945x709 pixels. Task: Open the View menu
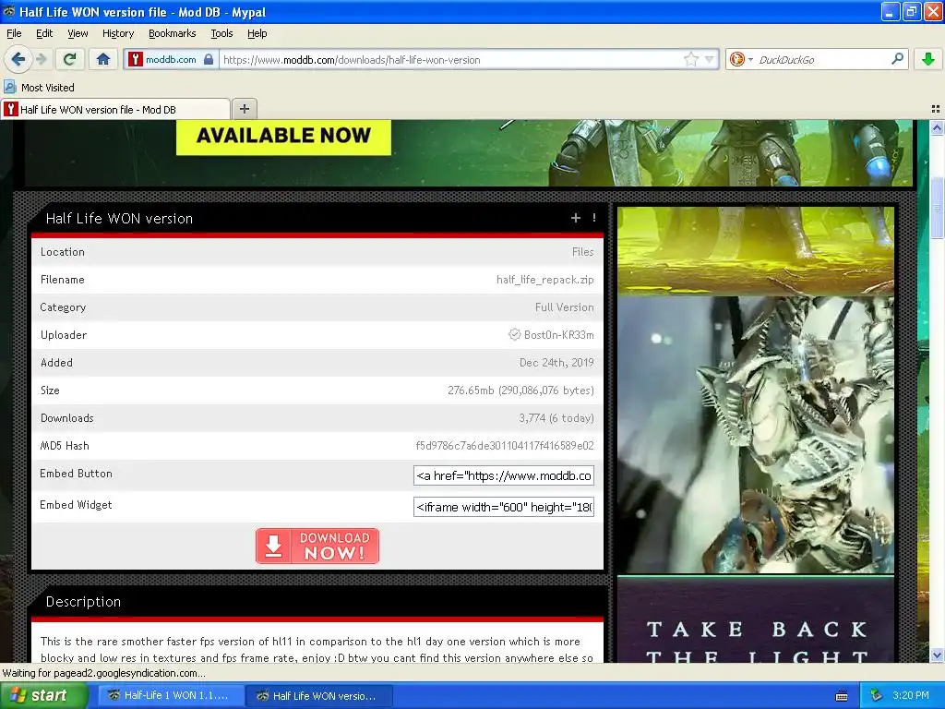click(78, 33)
